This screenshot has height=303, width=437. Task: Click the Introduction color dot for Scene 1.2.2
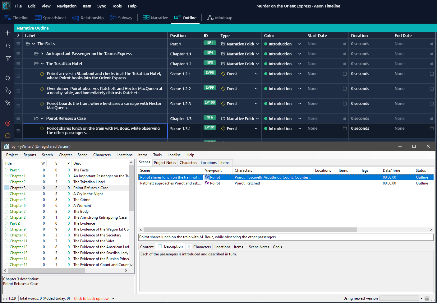266,89
